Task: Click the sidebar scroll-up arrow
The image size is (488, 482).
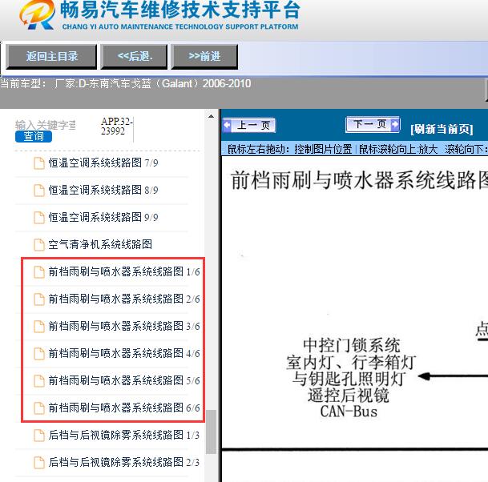Action: [x=211, y=117]
